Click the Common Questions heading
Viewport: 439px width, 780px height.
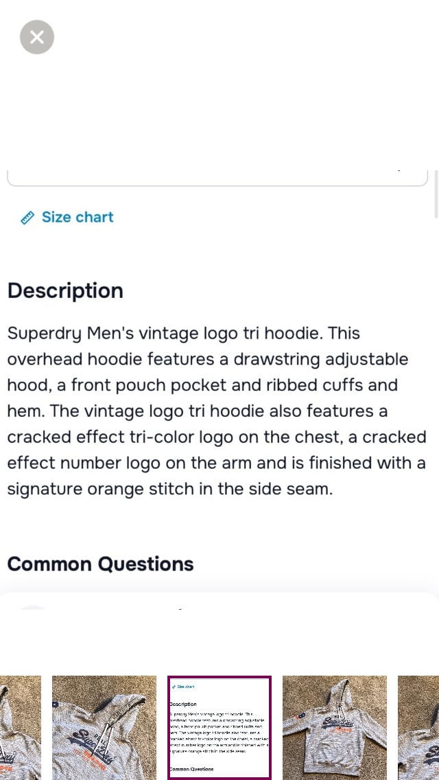100,564
